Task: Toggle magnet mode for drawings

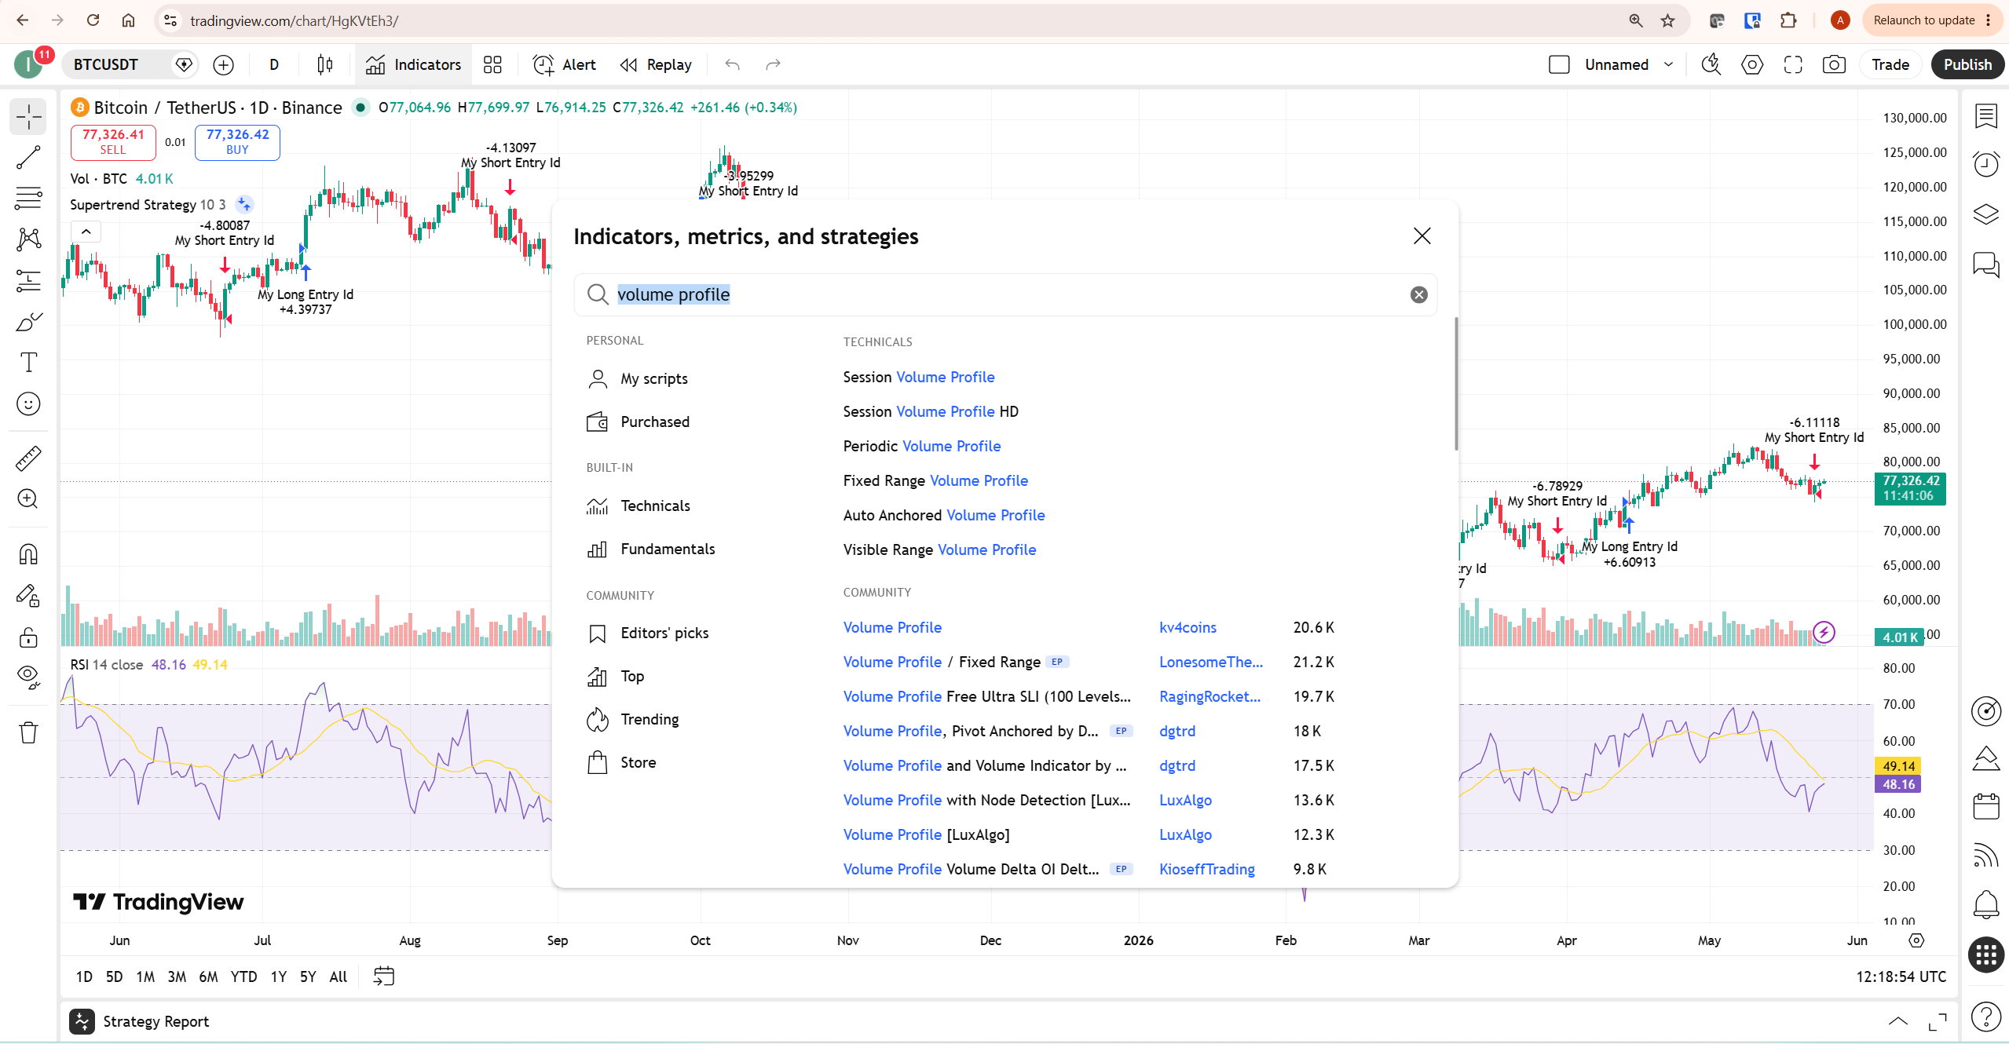Action: click(28, 554)
